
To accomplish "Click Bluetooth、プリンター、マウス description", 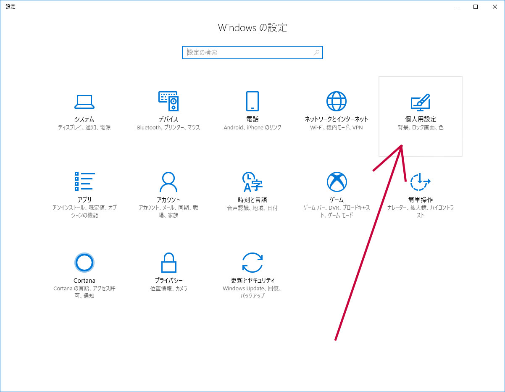I will click(168, 127).
